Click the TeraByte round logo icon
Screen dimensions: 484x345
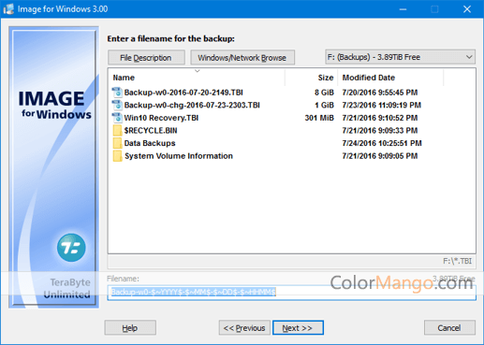[x=71, y=248]
